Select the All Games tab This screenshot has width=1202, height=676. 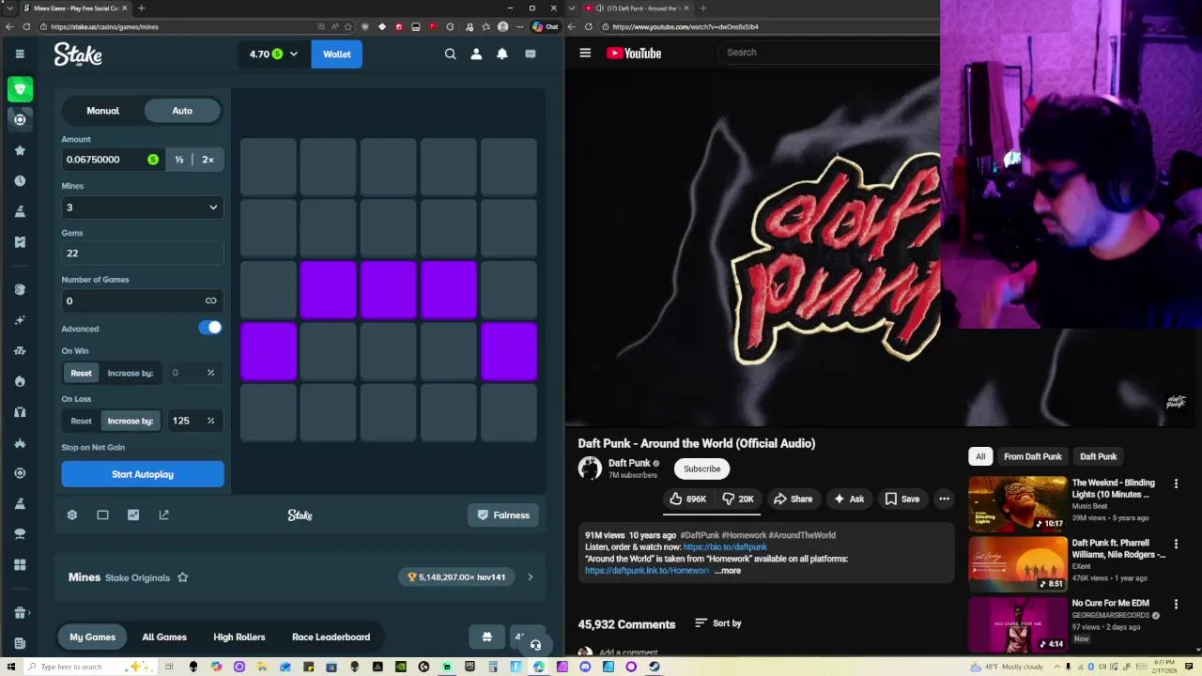[164, 637]
